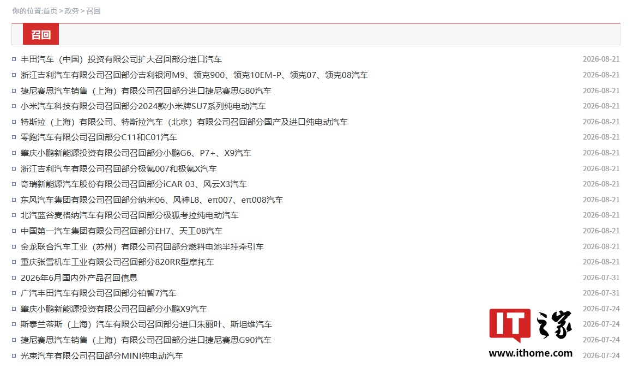Click bullet icon before 重庆张雪机车 row
The height and width of the screenshot is (368, 633).
point(14,262)
